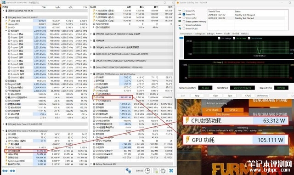The height and width of the screenshot is (175, 294).
Task: Tick the Stress cache checkbox
Action: coord(184,18)
